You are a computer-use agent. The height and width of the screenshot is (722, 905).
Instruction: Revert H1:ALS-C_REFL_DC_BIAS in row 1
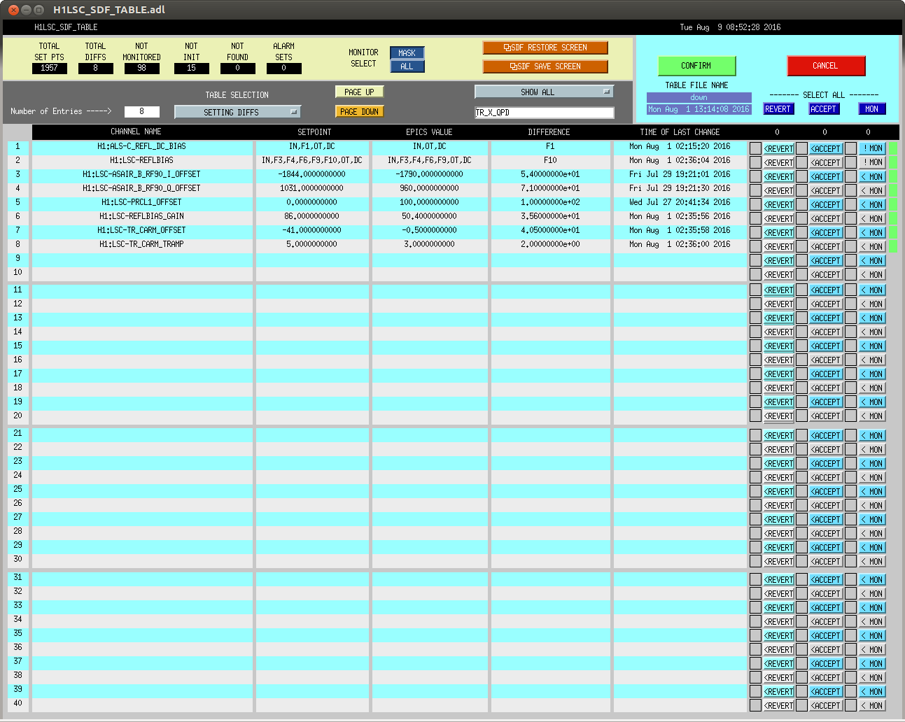778,149
